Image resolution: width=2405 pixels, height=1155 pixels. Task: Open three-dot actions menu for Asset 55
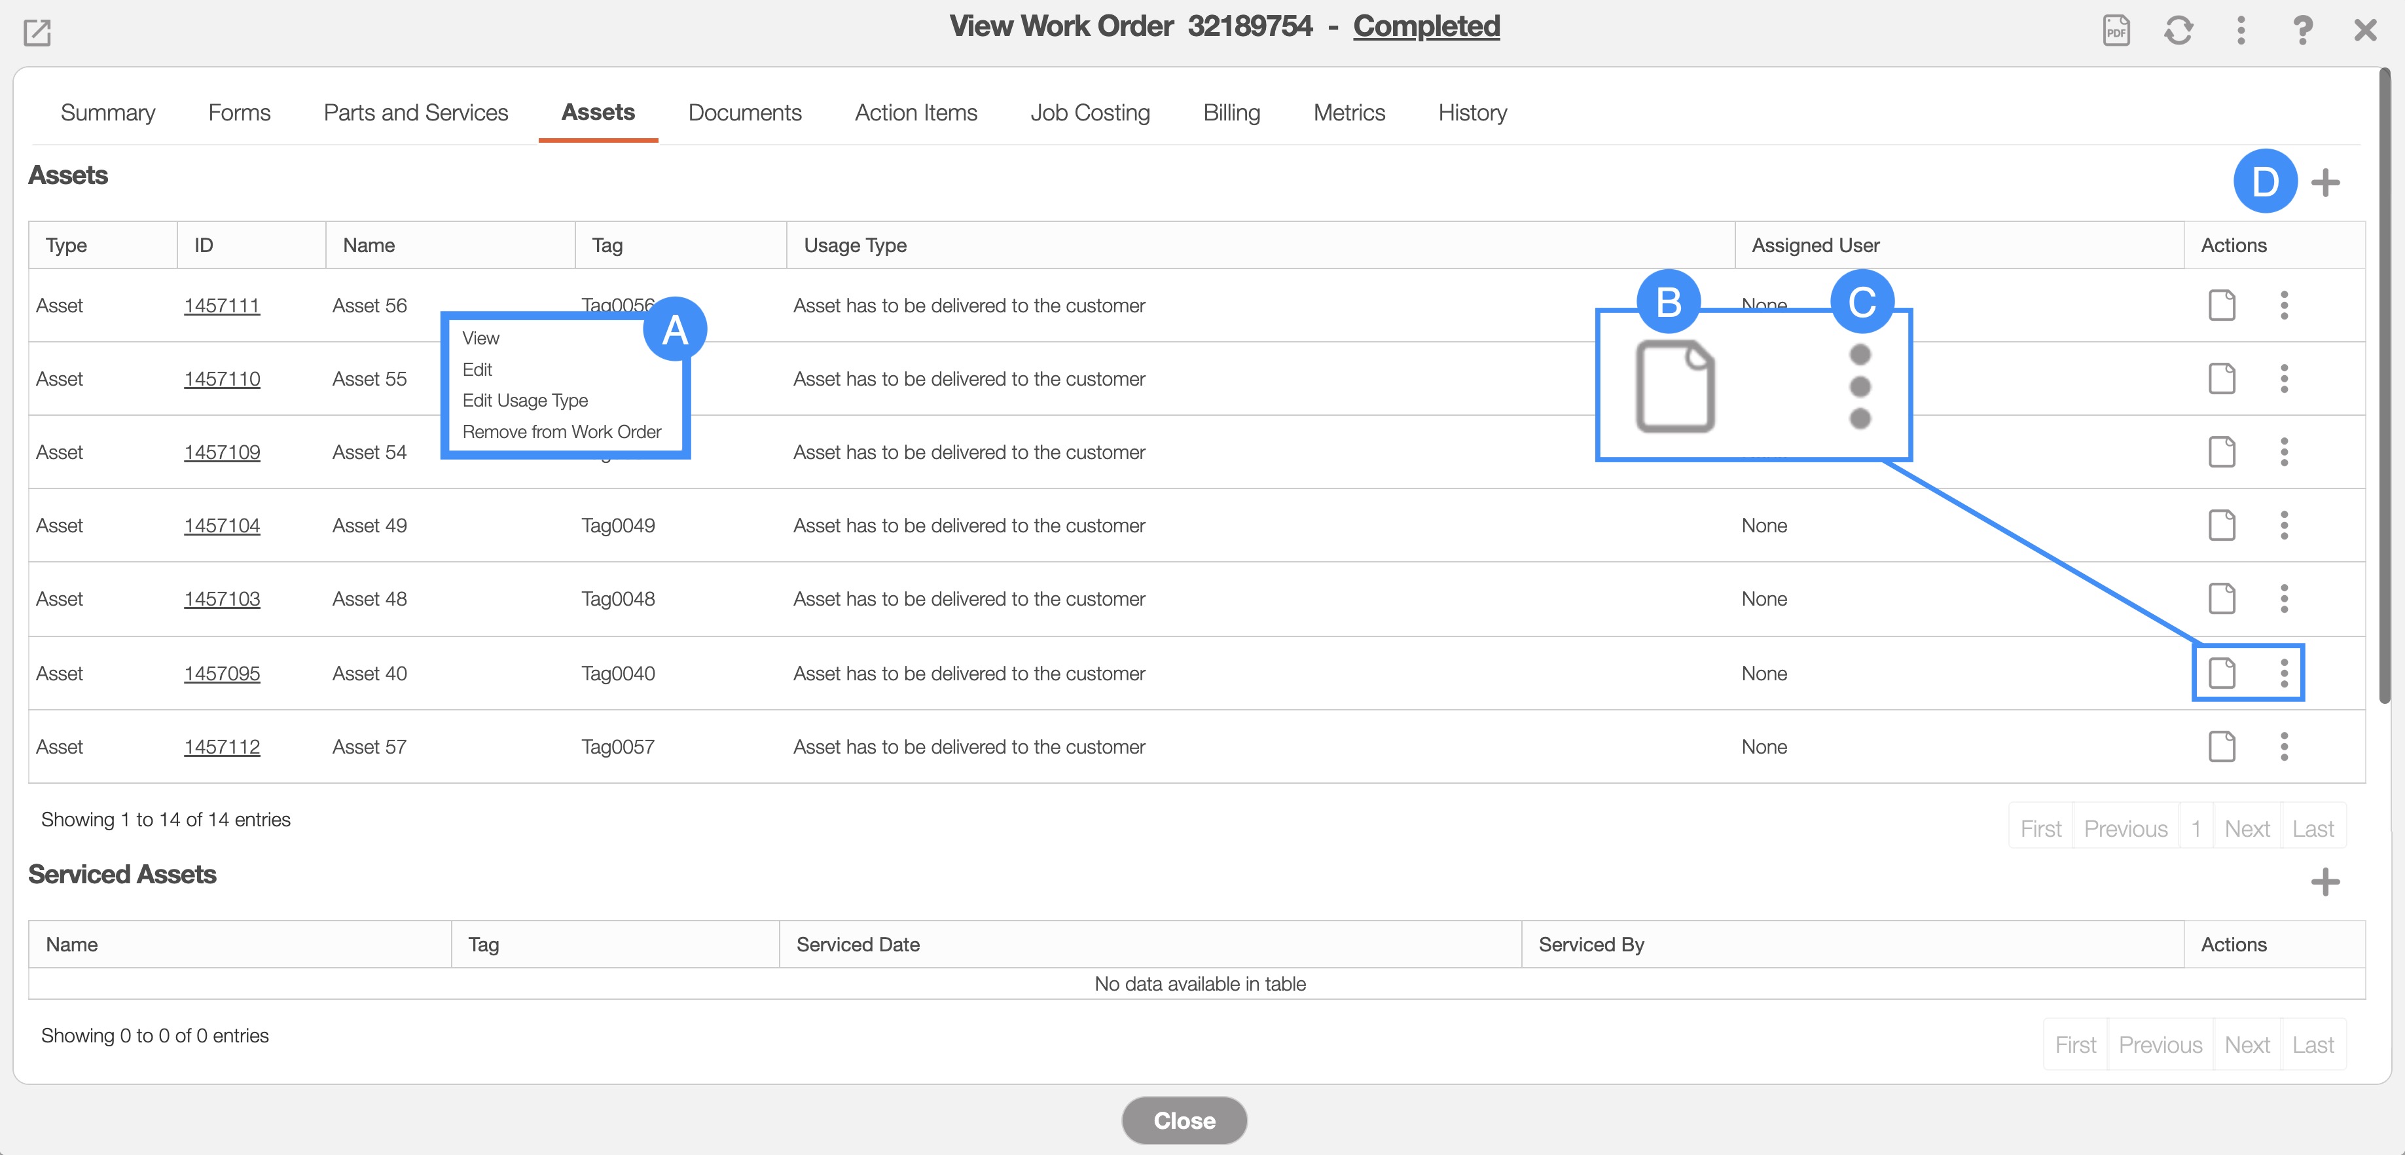(x=2284, y=379)
